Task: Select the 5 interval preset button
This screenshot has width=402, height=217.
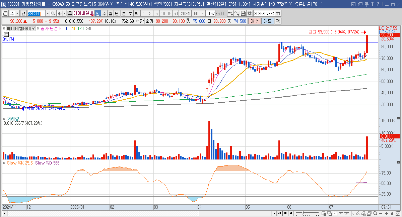Action: [156, 13]
